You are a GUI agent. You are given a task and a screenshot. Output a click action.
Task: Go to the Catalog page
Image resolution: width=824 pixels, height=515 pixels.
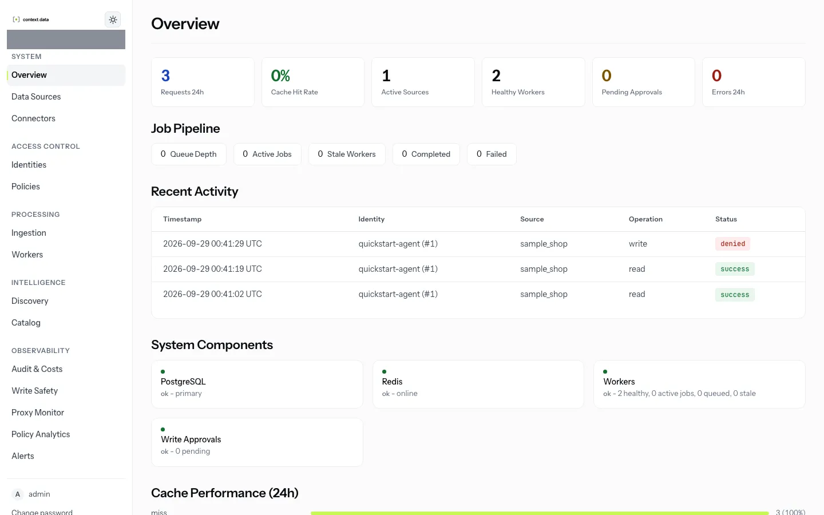pos(66,323)
